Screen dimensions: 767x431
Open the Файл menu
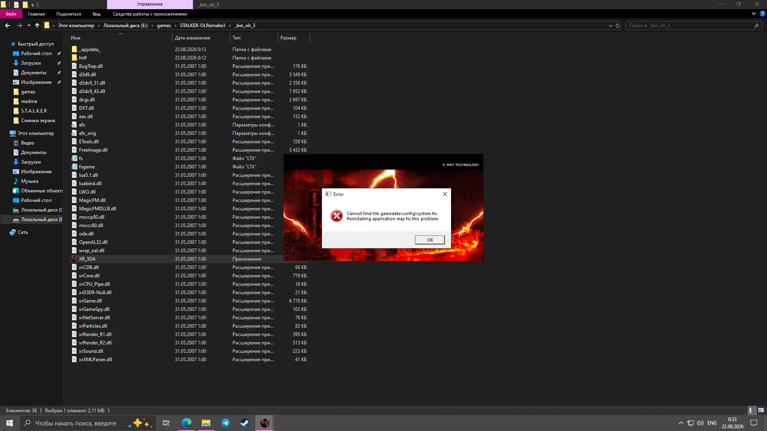pos(11,14)
